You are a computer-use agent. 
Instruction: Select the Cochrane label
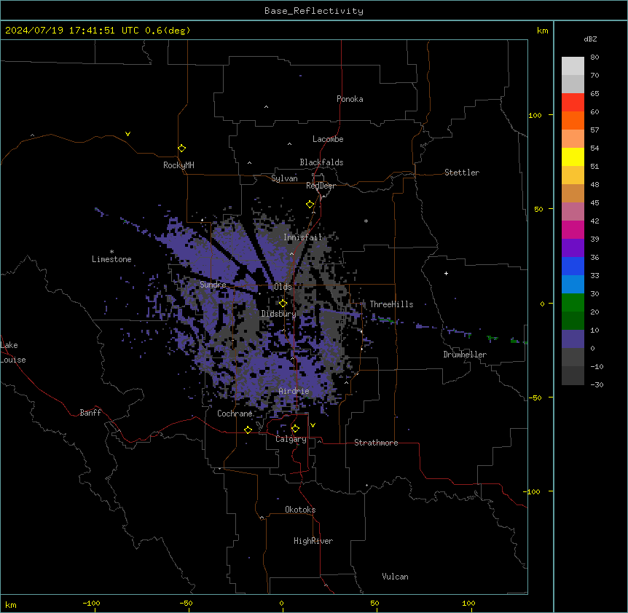click(235, 414)
